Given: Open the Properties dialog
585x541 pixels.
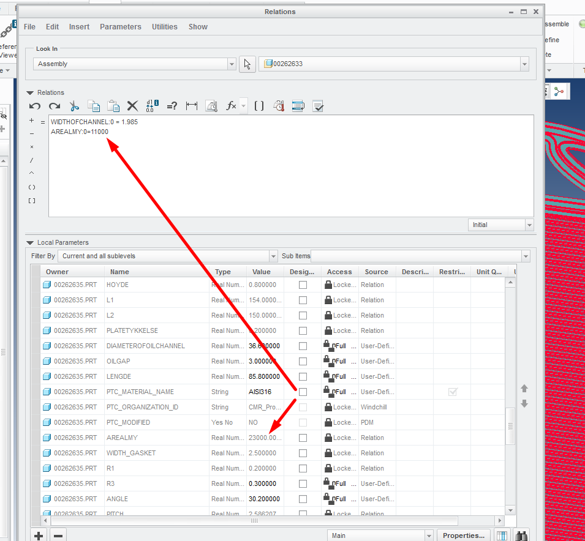Looking at the screenshot, I should coord(464,535).
